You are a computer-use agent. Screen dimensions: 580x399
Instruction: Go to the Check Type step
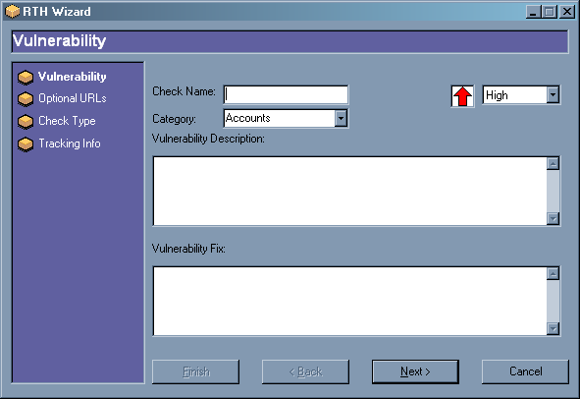[x=67, y=121]
